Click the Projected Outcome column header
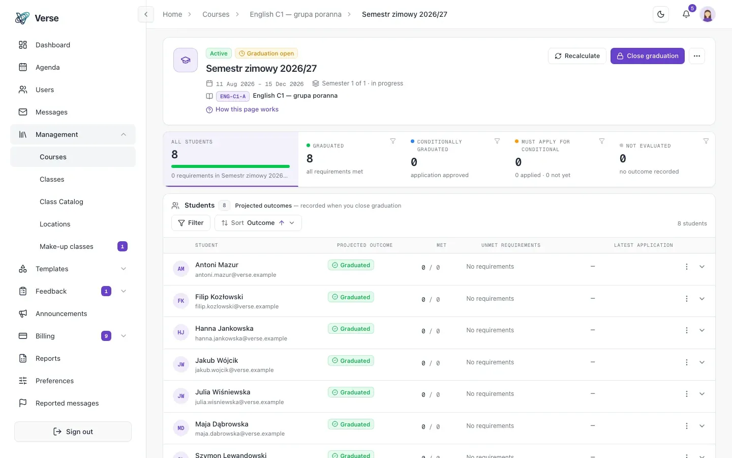The height and width of the screenshot is (458, 732). click(365, 245)
